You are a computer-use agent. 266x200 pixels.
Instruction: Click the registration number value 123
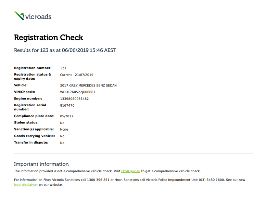(63, 68)
